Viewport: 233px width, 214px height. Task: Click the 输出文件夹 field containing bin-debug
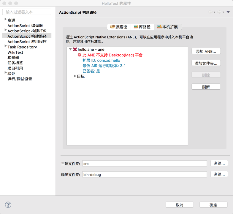tap(145, 175)
